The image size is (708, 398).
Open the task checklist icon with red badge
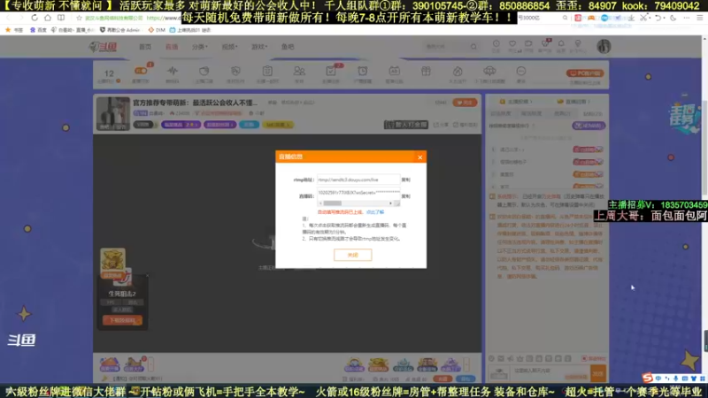pyautogui.click(x=331, y=73)
